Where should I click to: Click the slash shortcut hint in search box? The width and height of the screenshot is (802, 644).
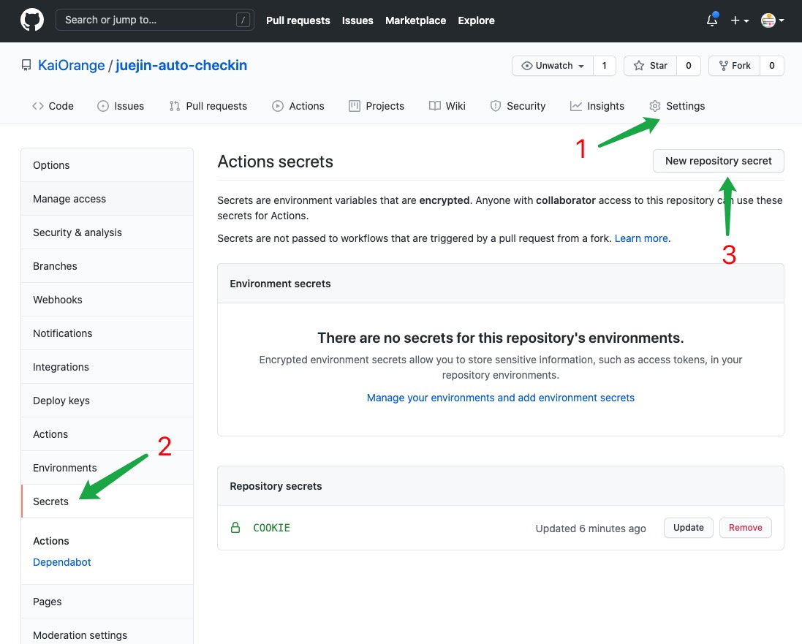coord(243,20)
